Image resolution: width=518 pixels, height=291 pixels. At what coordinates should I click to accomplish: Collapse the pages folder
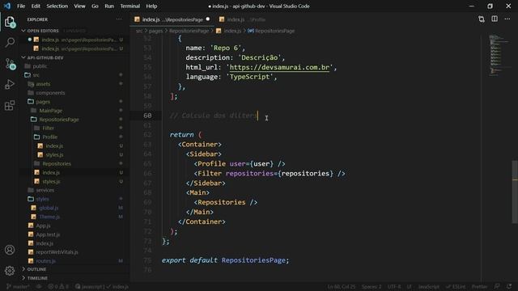(x=43, y=102)
